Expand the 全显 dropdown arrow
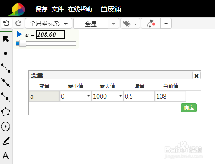215x164 pixels. [114, 24]
